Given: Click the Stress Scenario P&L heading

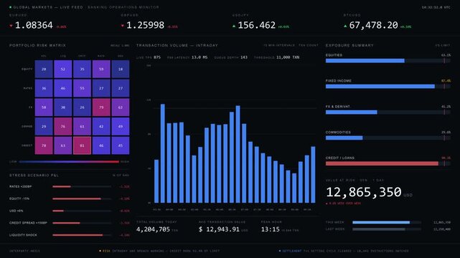Looking at the screenshot, I should [34, 175].
